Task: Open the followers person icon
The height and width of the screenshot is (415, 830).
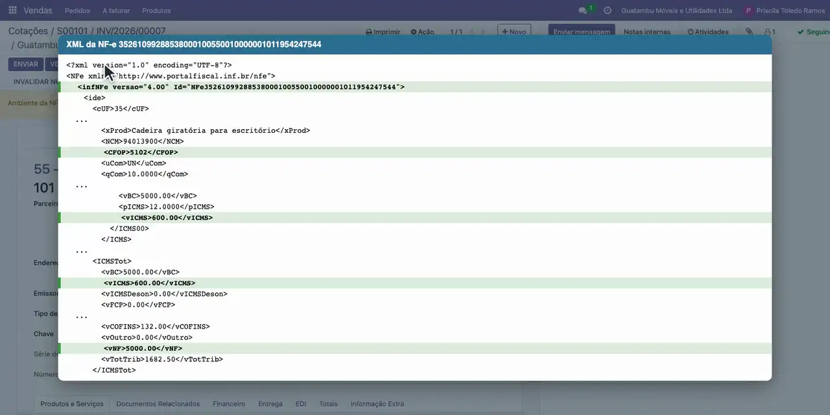Action: click(770, 32)
